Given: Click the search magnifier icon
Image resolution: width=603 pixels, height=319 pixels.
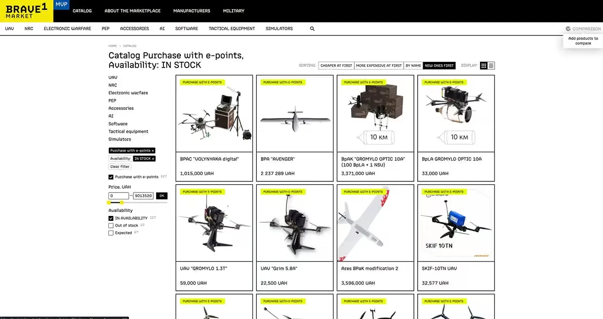Looking at the screenshot, I should coord(312,29).
